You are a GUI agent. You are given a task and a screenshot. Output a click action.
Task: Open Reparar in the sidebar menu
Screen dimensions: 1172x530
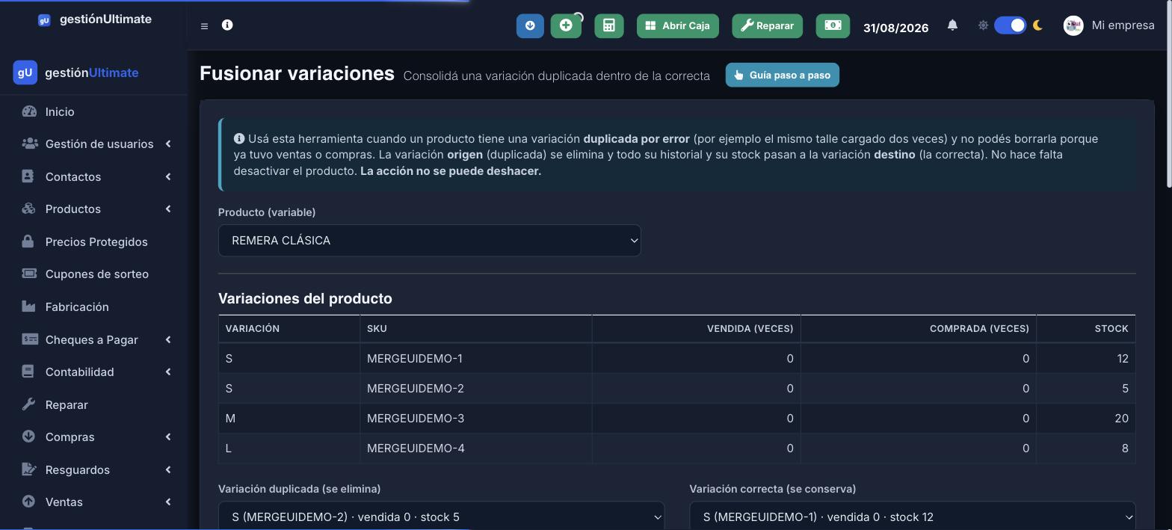67,404
